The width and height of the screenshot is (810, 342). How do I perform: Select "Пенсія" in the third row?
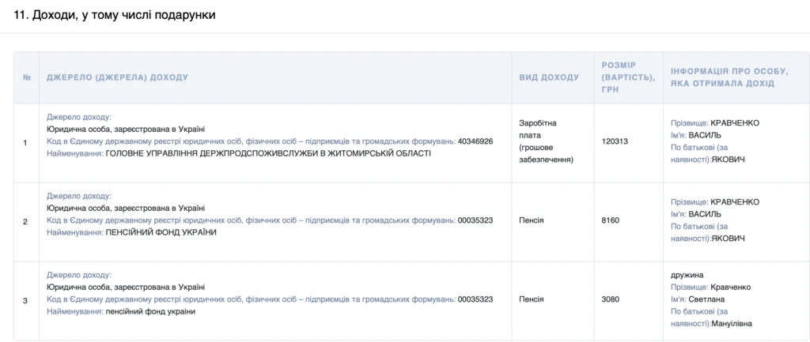coord(531,300)
